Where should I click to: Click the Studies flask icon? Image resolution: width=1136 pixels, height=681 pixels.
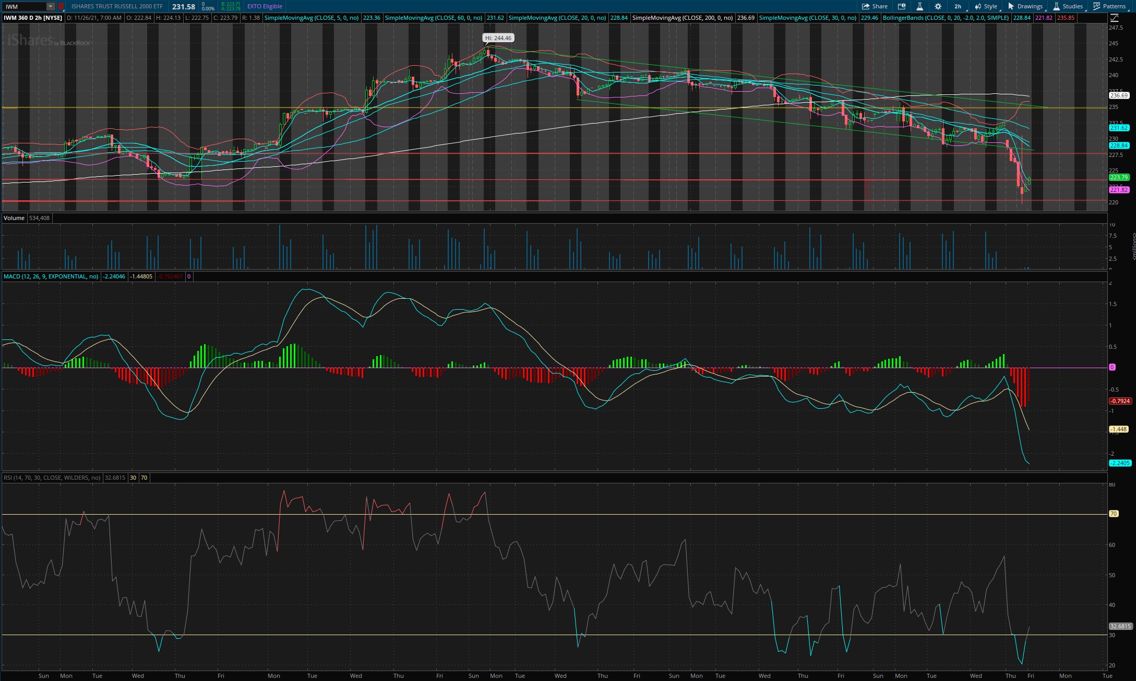click(x=1056, y=6)
